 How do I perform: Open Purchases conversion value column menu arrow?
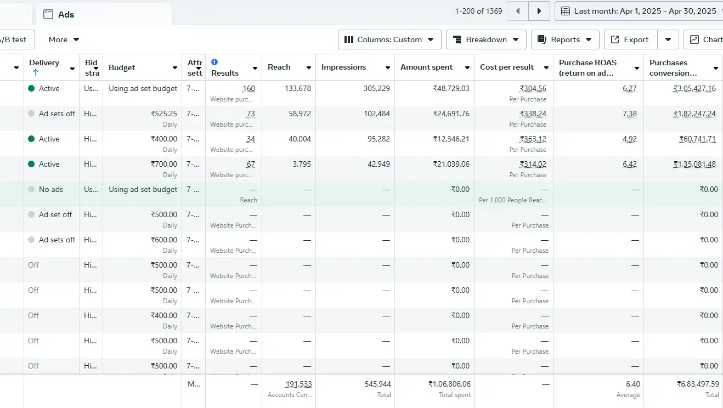tap(716, 68)
